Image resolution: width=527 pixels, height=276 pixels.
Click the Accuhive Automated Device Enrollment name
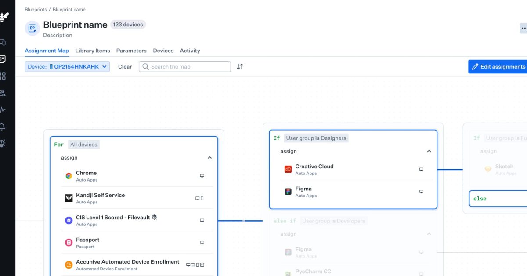point(127,262)
